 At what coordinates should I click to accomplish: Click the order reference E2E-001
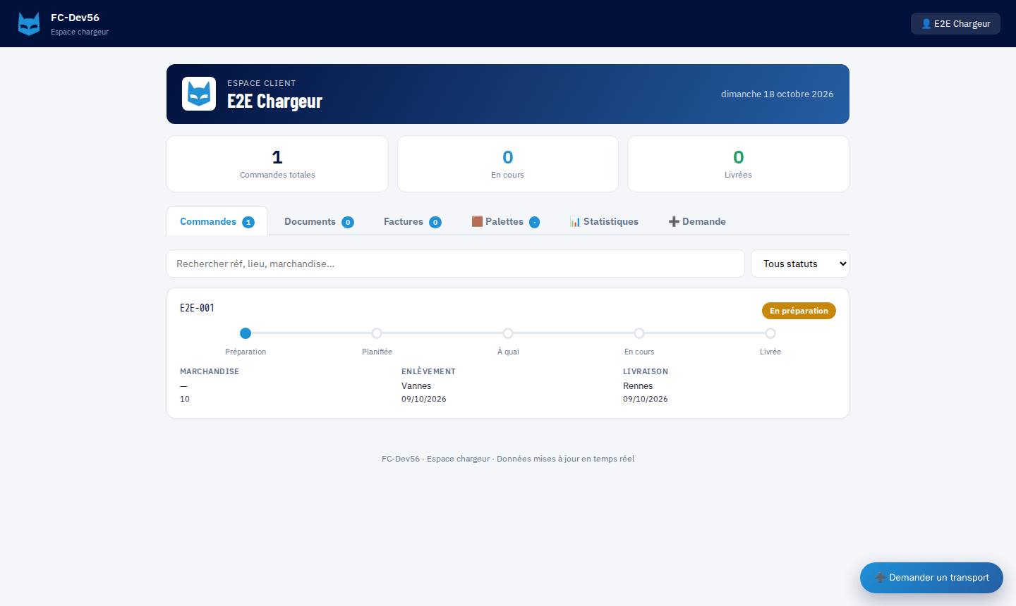pos(197,308)
